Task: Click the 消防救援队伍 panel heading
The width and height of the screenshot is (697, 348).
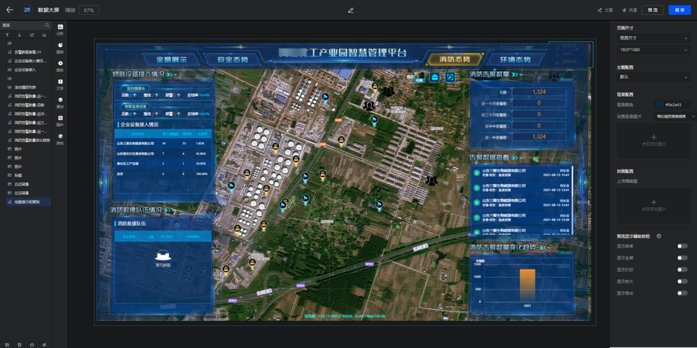Action: [x=131, y=224]
